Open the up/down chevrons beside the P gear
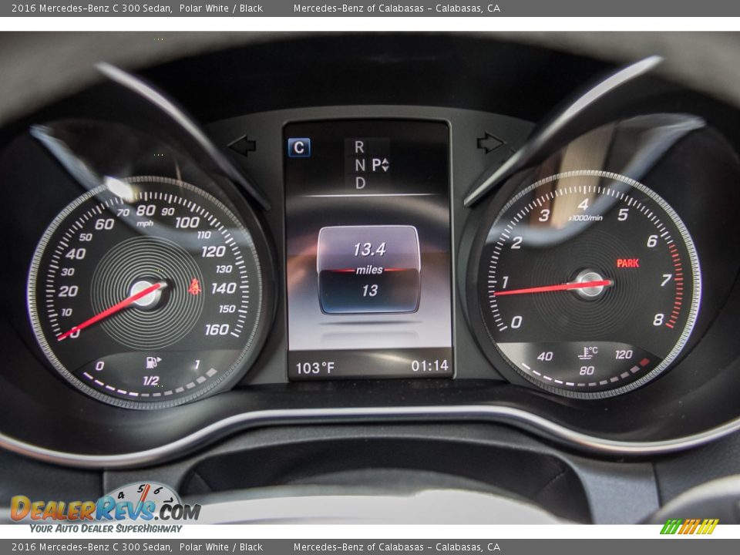 point(385,165)
